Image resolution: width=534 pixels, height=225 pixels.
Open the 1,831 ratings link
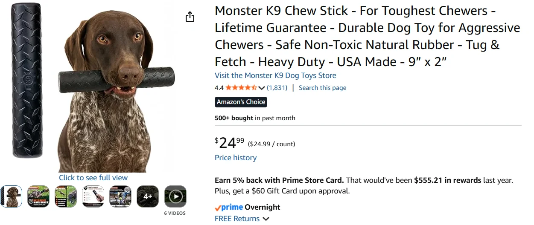click(277, 88)
